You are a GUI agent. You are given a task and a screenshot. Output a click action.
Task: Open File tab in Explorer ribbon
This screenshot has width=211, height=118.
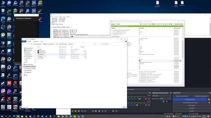(x=24, y=42)
